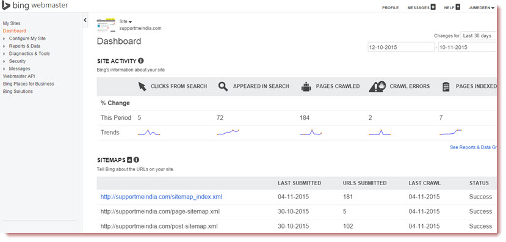Open MESSAGES in top bar

(x=418, y=8)
